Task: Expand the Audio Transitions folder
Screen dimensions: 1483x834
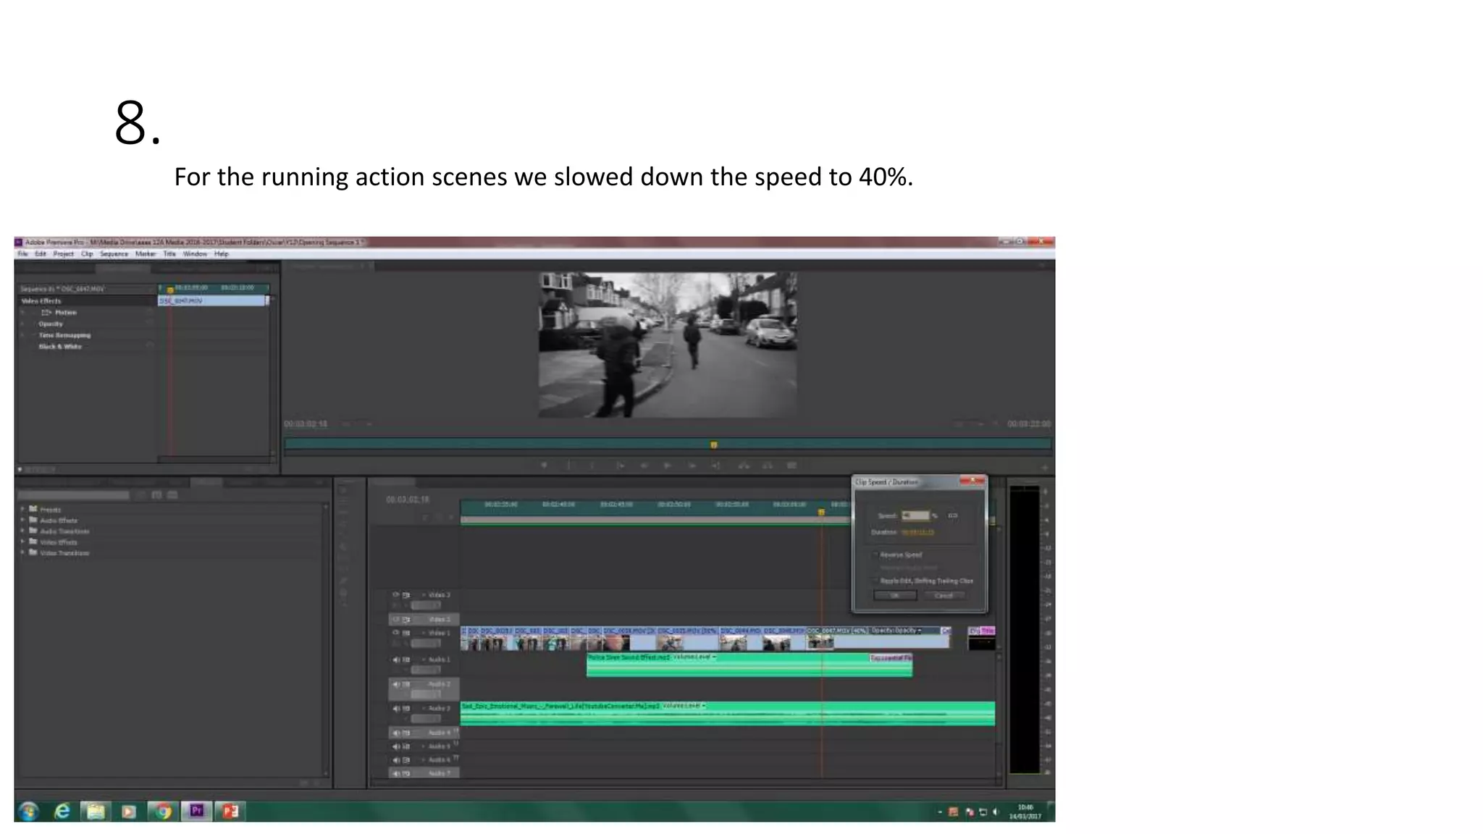Action: click(x=22, y=531)
